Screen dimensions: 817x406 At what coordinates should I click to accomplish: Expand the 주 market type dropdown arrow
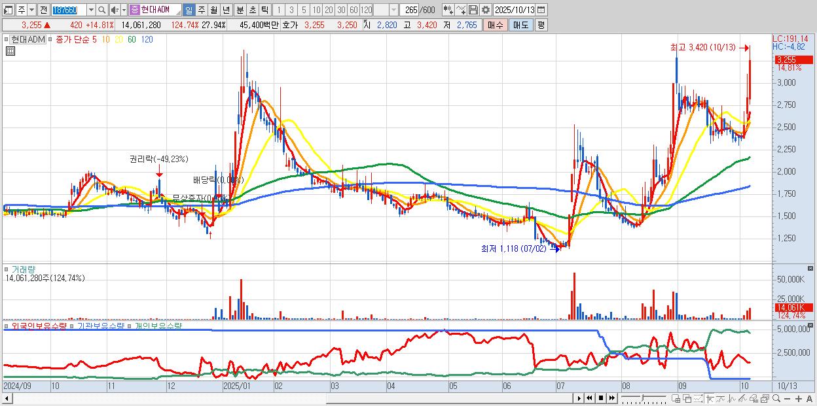tap(31, 10)
